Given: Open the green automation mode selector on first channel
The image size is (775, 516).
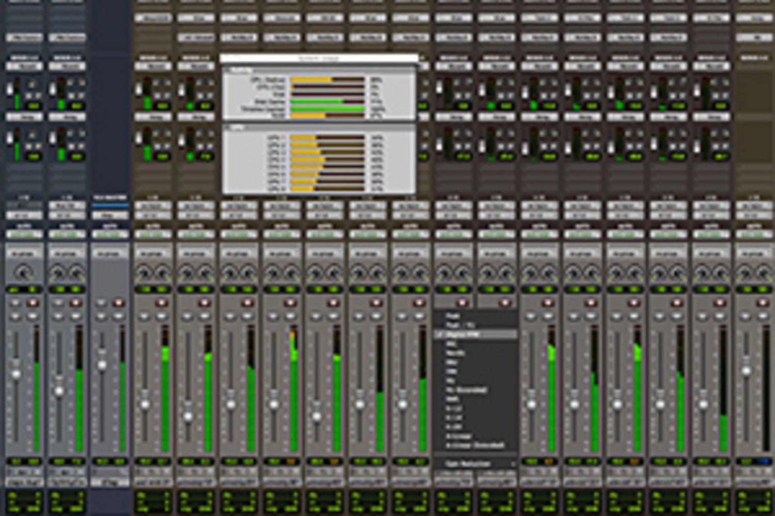Looking at the screenshot, I should point(23,235).
